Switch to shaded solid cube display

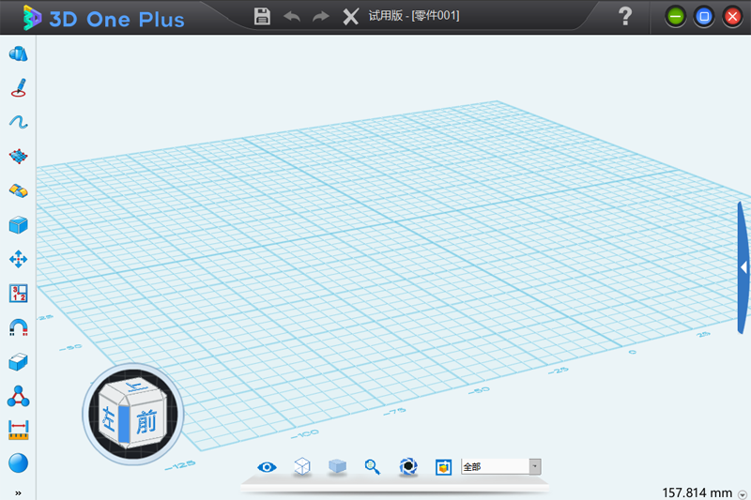(337, 466)
